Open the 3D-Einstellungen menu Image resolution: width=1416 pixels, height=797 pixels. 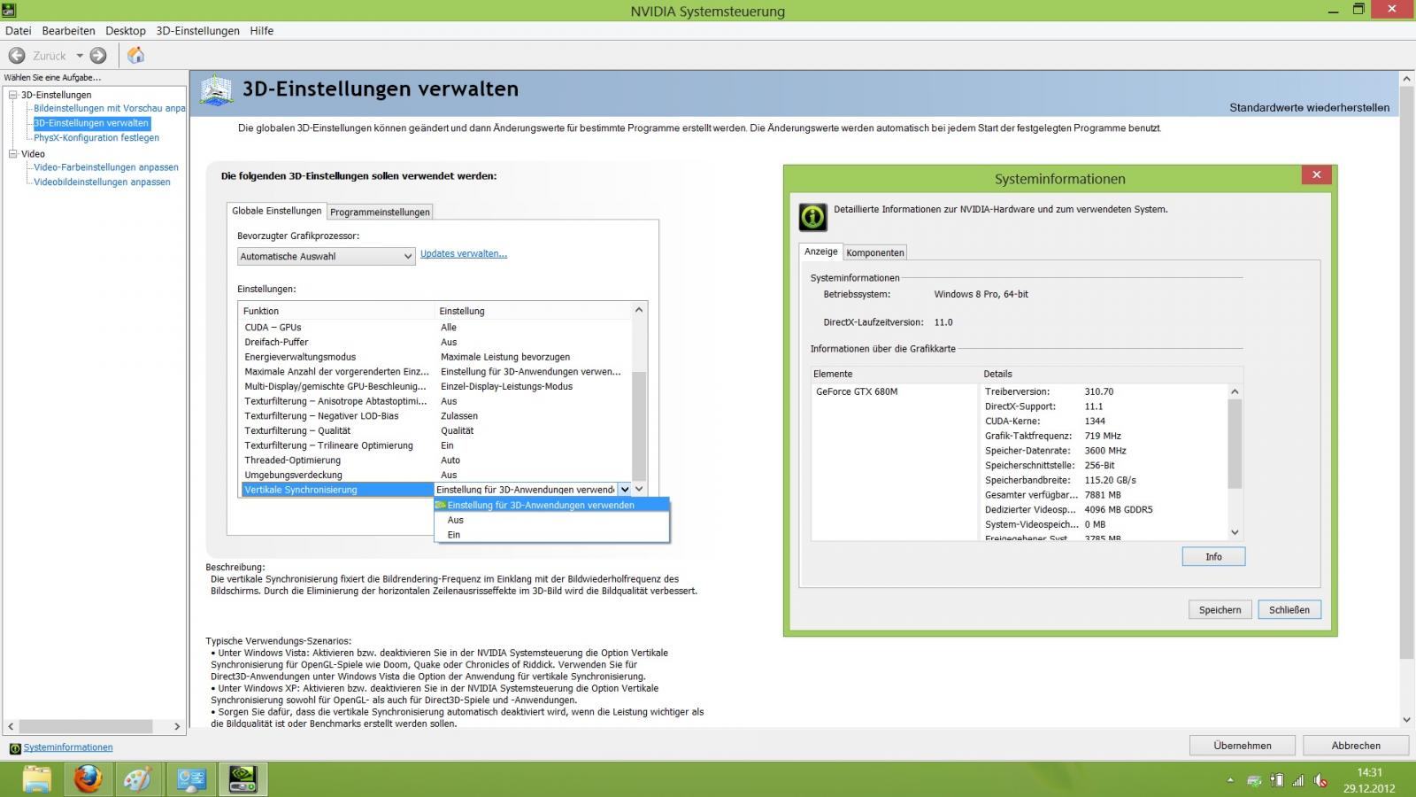click(197, 30)
